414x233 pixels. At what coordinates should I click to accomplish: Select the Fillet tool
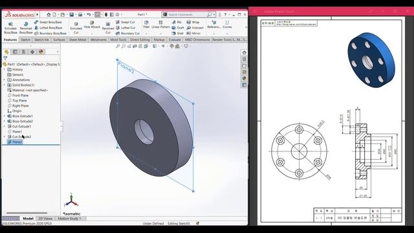pos(146,25)
